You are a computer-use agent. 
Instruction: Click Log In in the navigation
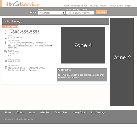coord(128,6)
